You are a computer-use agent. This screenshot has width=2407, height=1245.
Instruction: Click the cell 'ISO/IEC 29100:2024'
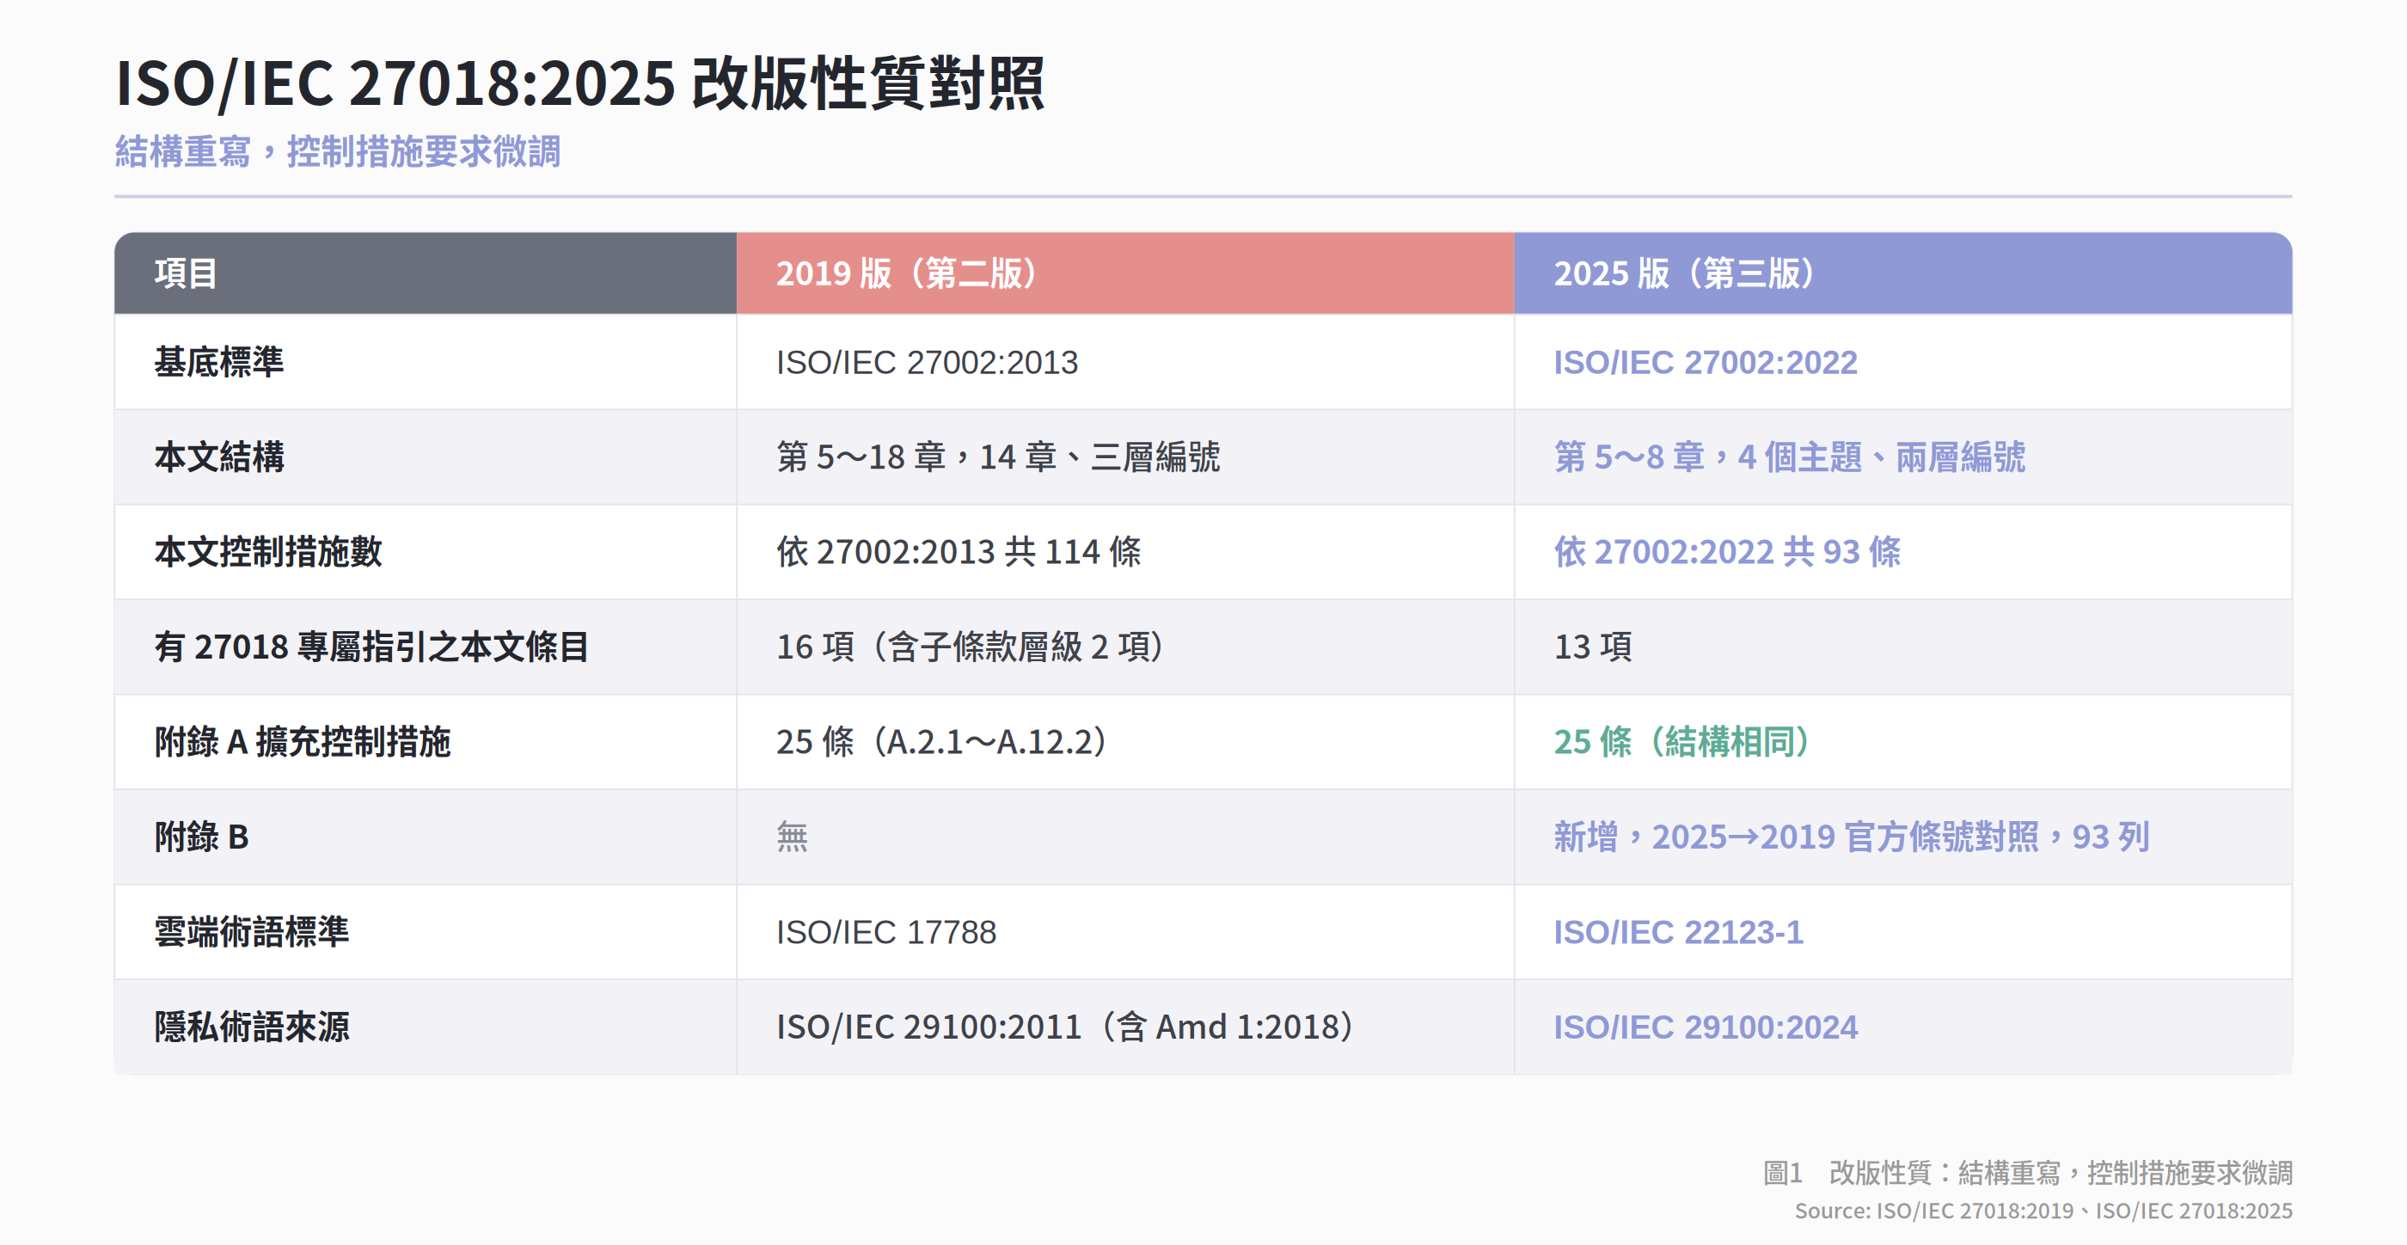point(1706,1027)
